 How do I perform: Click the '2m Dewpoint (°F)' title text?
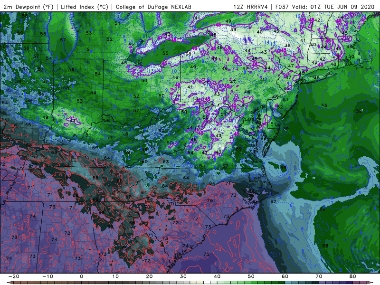[28, 7]
